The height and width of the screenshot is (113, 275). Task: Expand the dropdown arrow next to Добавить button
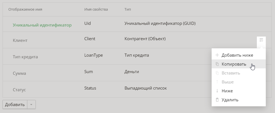point(31,105)
